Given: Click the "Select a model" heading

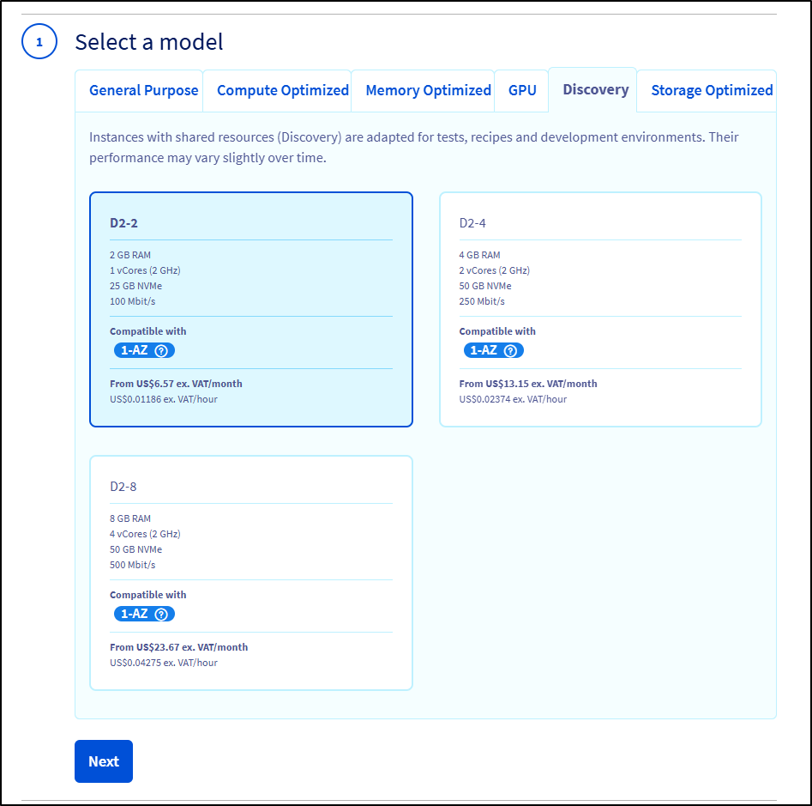Looking at the screenshot, I should 149,41.
